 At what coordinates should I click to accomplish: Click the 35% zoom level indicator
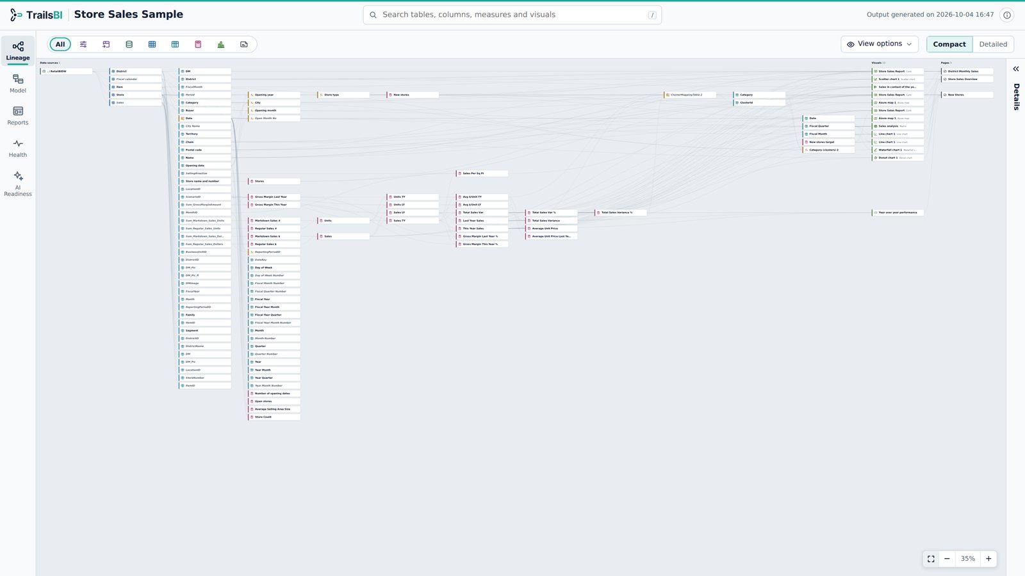tap(967, 559)
